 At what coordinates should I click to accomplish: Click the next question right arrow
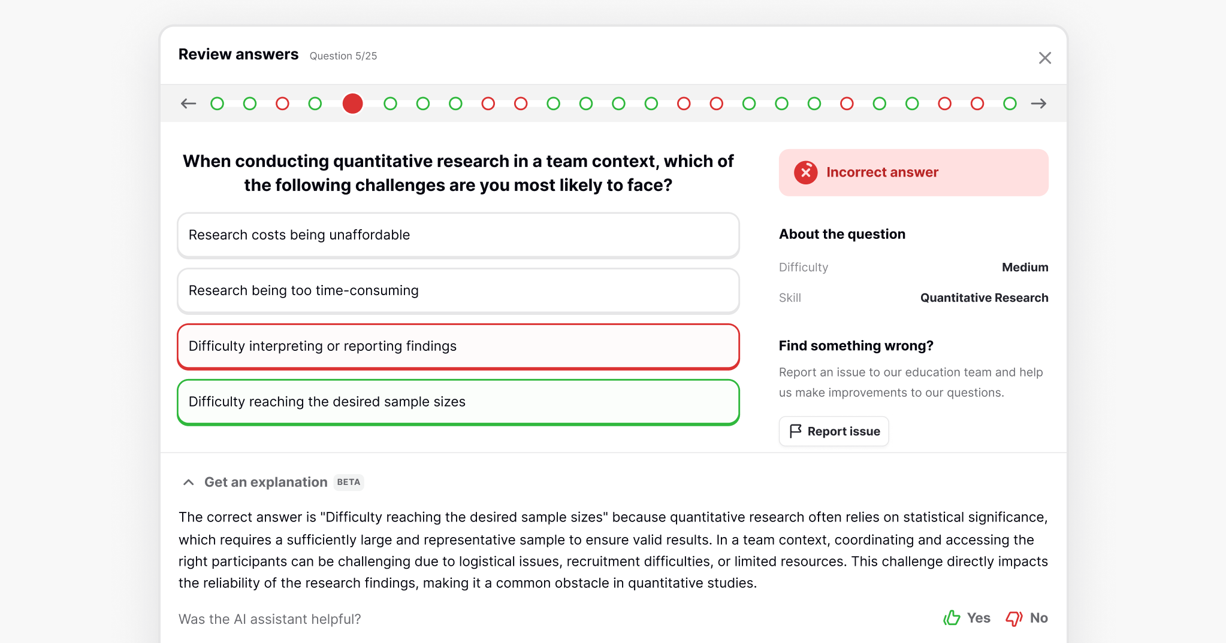(1038, 104)
